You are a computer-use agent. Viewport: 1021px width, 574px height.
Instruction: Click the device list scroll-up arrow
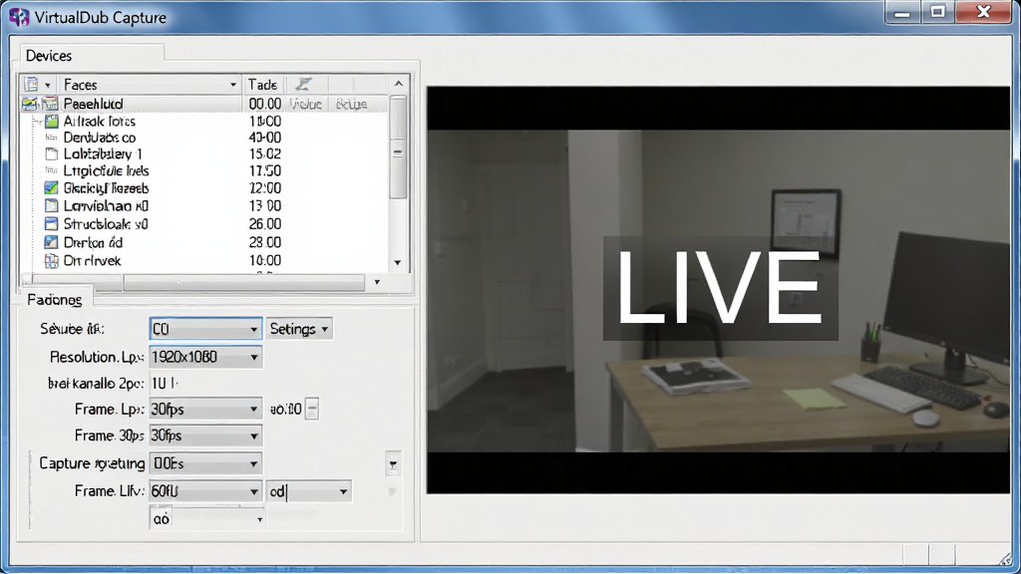(x=399, y=84)
